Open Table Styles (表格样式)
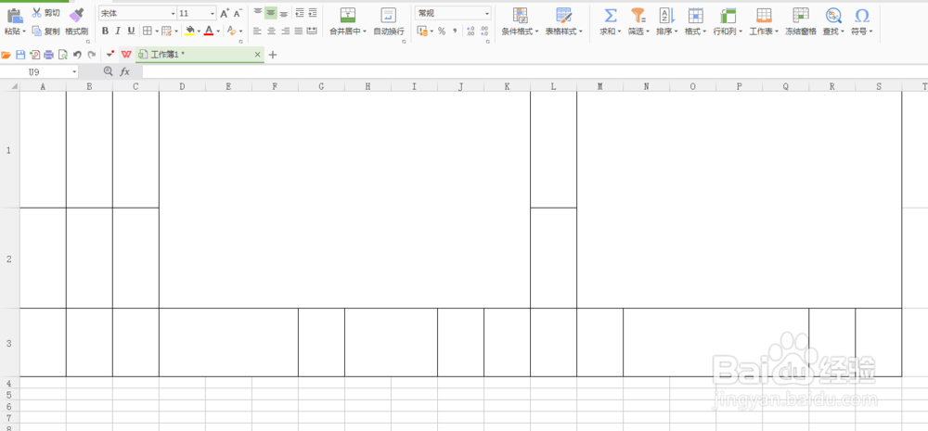The image size is (928, 431). (564, 22)
